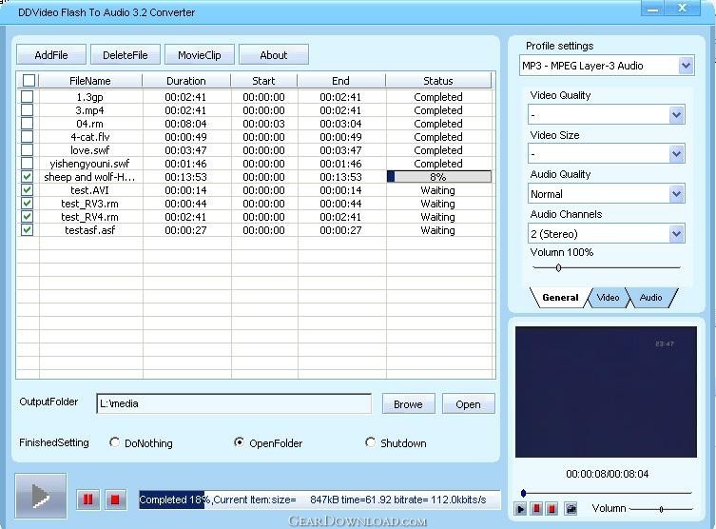Click the Start column header
Viewport: 716px width, 529px height.
pos(263,81)
